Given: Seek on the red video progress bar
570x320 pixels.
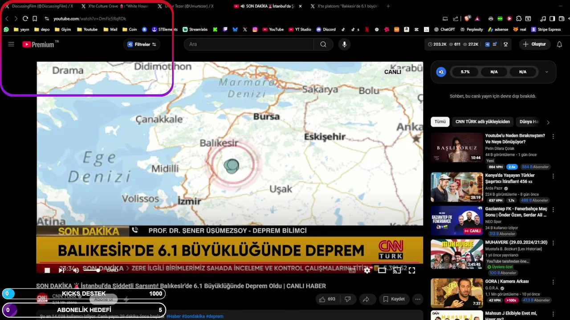Looking at the screenshot, I should coord(230,263).
